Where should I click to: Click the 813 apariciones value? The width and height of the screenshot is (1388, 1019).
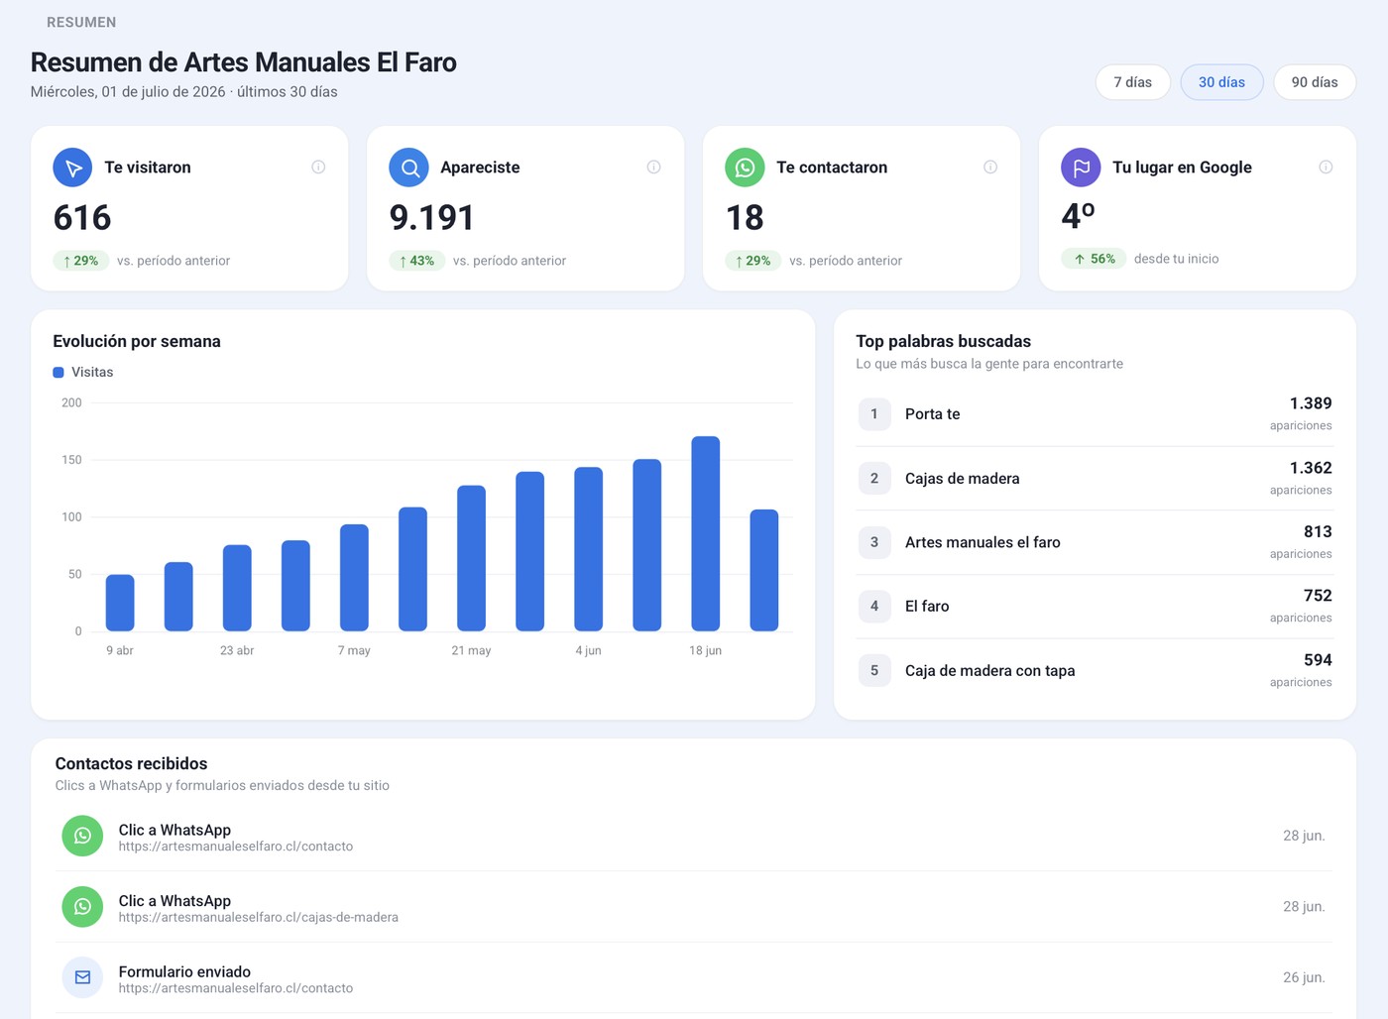[x=1318, y=532]
